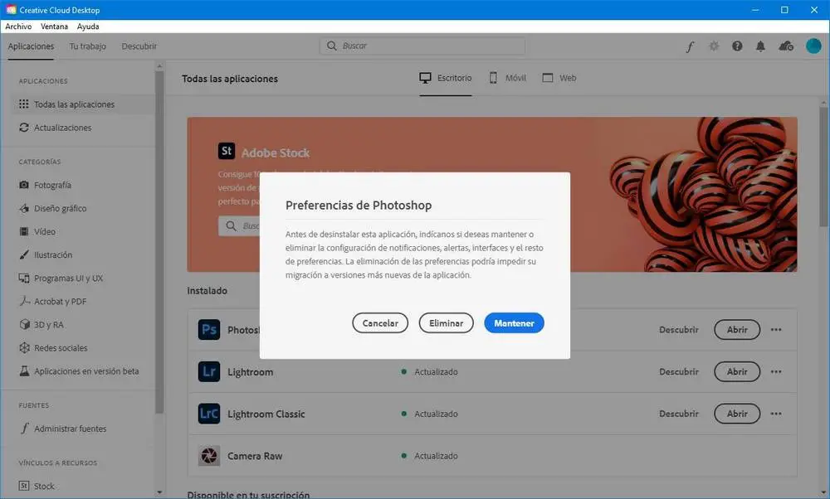
Task: Click the cloud sync status icon
Action: pyautogui.click(x=786, y=46)
